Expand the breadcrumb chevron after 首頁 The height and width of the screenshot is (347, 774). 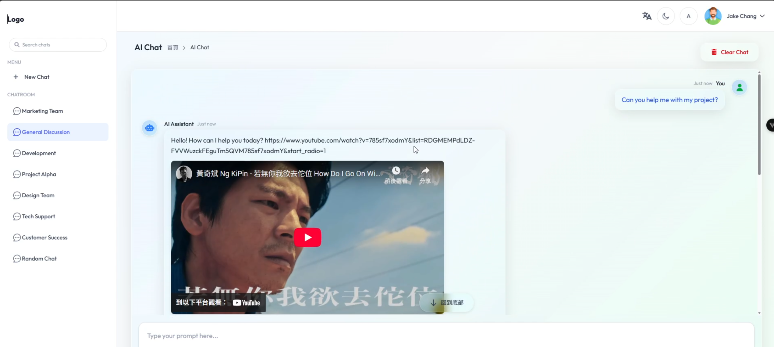click(x=184, y=48)
